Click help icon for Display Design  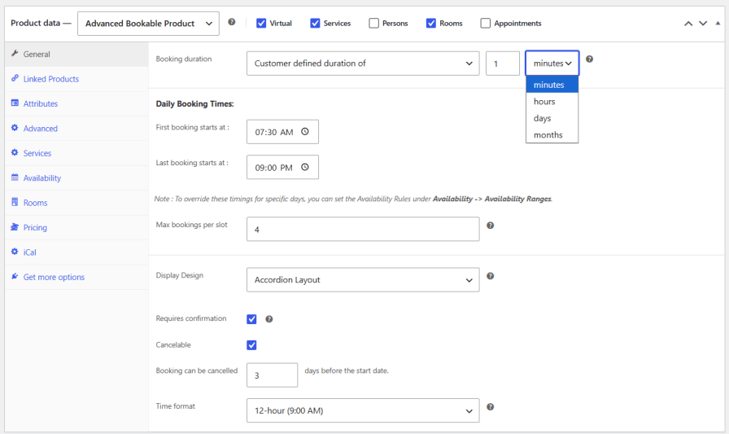pos(490,276)
